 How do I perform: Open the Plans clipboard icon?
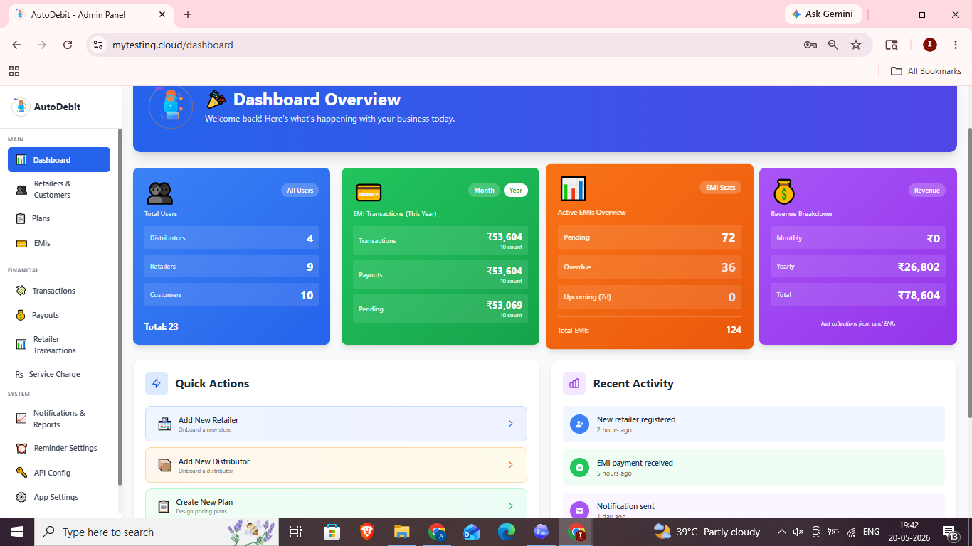pyautogui.click(x=21, y=218)
